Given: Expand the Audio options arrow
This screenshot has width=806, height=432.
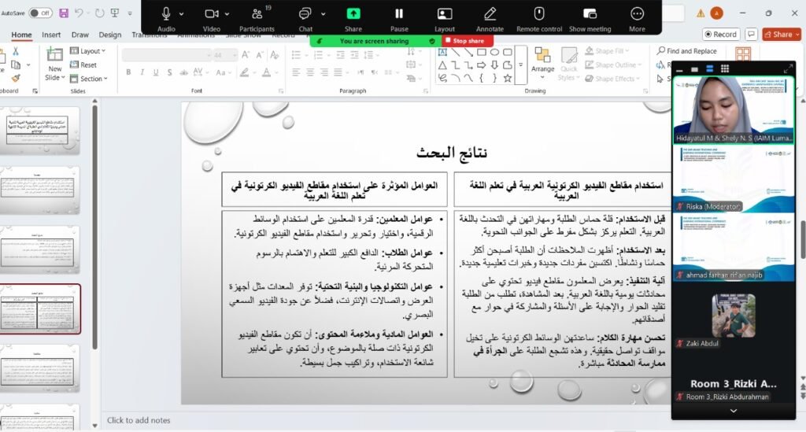Looking at the screenshot, I should pos(182,14).
